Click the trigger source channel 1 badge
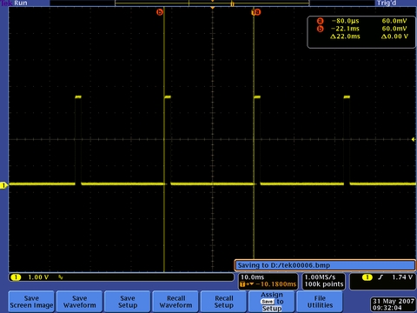The image size is (417, 313). pyautogui.click(x=367, y=277)
